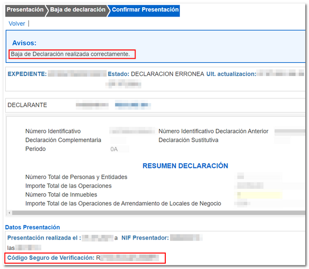The width and height of the screenshot is (309, 269).
Task: Click the RESUMEN DECLARACIÓN heading
Action: pos(185,166)
